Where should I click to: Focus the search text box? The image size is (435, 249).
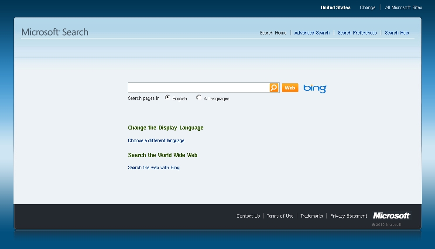199,88
